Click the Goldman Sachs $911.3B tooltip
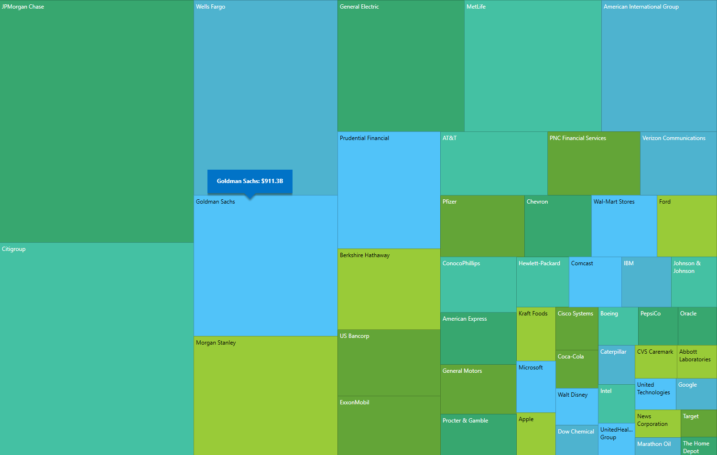Viewport: 717px width, 455px height. tap(250, 182)
